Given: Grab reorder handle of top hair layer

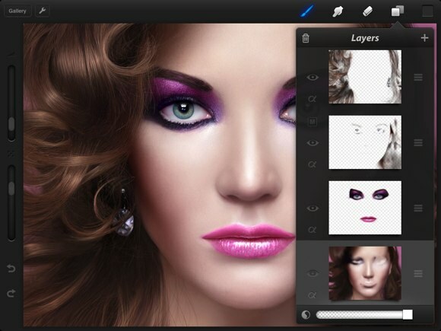Looking at the screenshot, I should pyautogui.click(x=418, y=77).
